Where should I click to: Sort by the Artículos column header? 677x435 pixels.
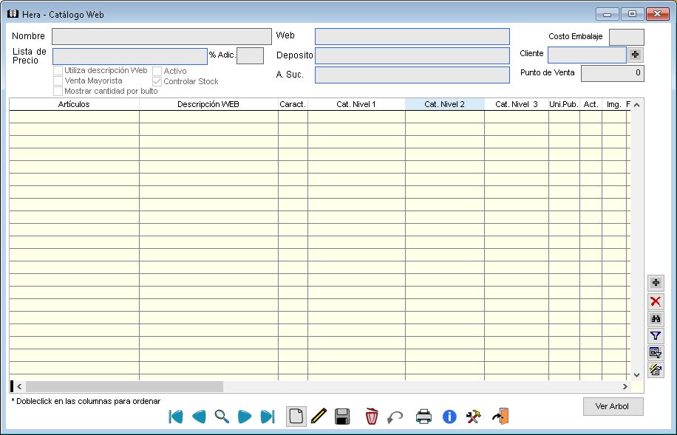[x=74, y=105]
